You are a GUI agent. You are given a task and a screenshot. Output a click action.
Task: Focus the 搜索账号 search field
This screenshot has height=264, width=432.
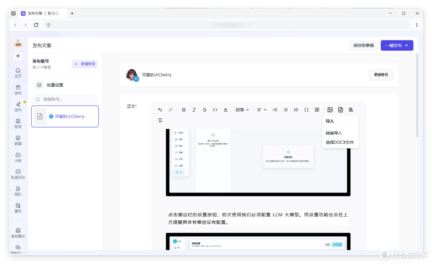(x=65, y=99)
